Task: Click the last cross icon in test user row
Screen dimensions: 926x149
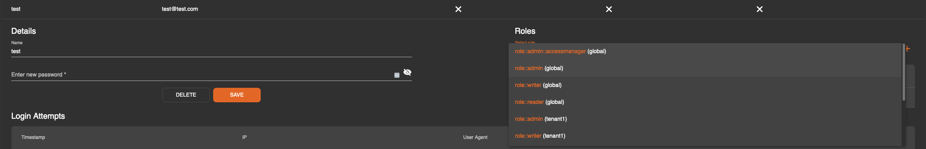Action: click(760, 9)
